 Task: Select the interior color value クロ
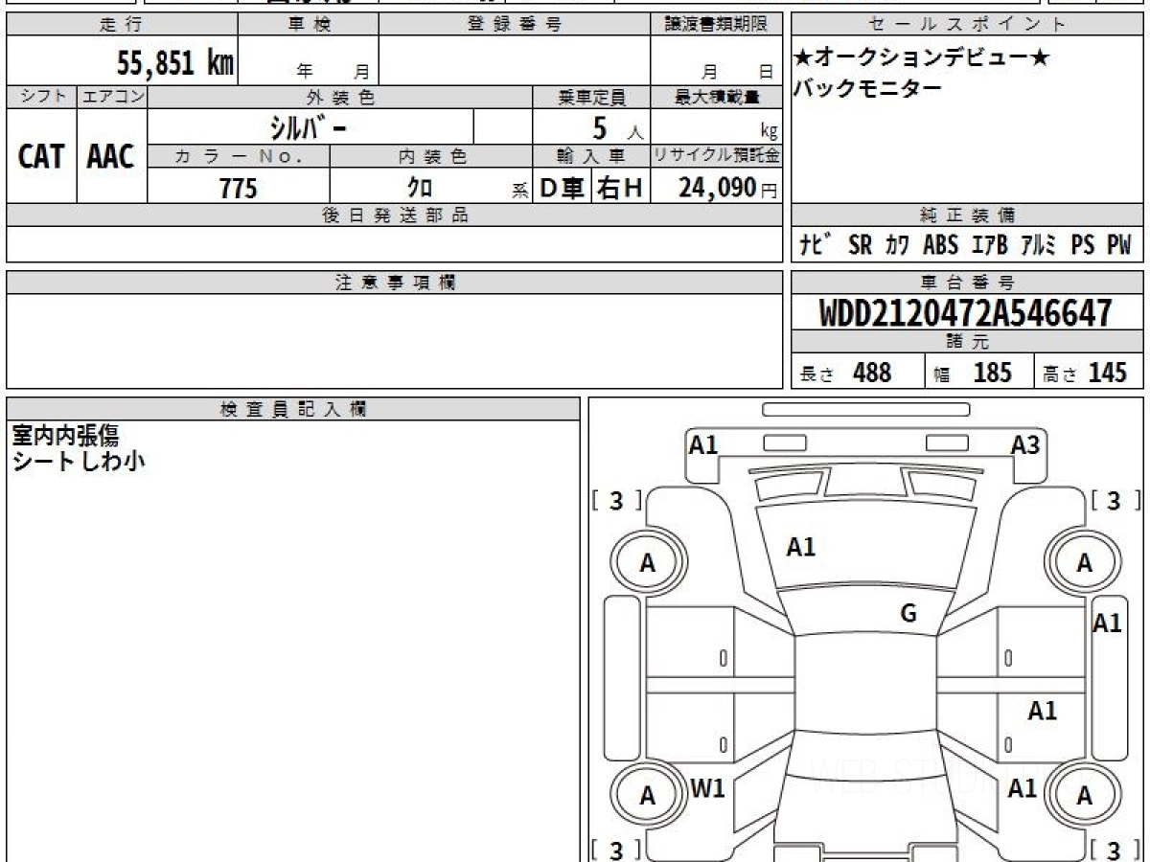point(419,188)
